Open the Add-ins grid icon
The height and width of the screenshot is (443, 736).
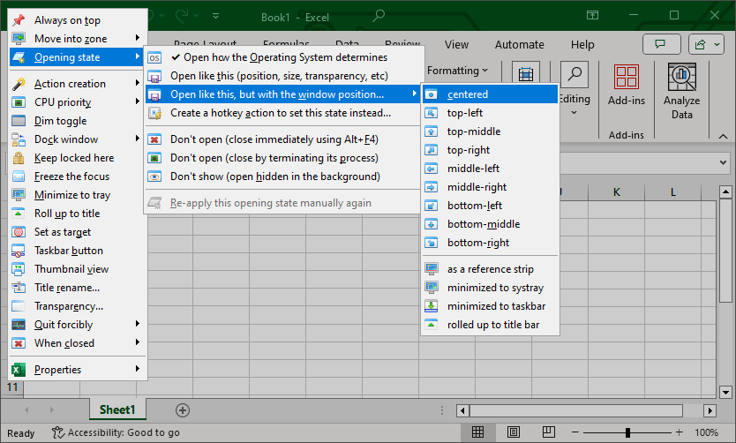coord(627,77)
